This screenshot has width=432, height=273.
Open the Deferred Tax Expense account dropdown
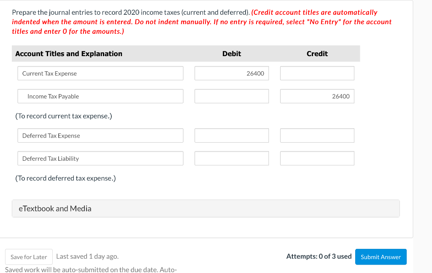tap(100, 135)
